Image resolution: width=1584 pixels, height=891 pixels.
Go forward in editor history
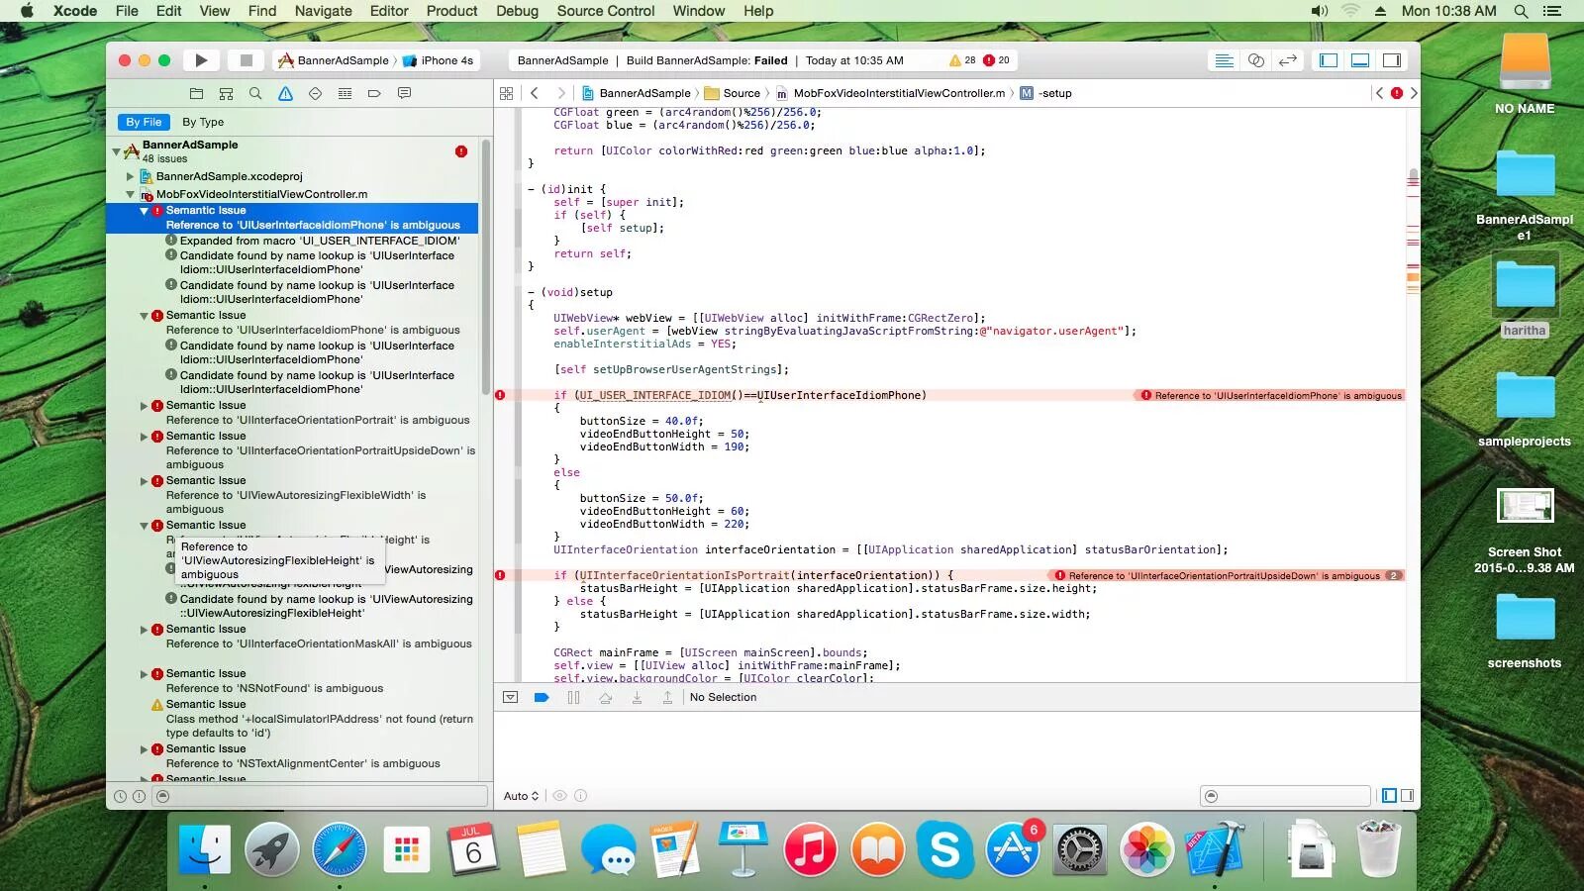(x=561, y=93)
